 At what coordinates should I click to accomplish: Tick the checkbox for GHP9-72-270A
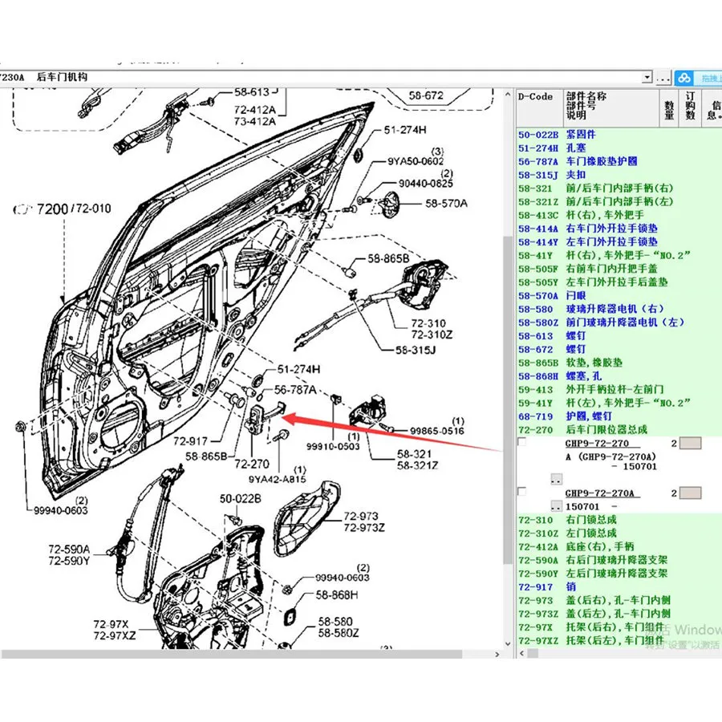(x=522, y=493)
